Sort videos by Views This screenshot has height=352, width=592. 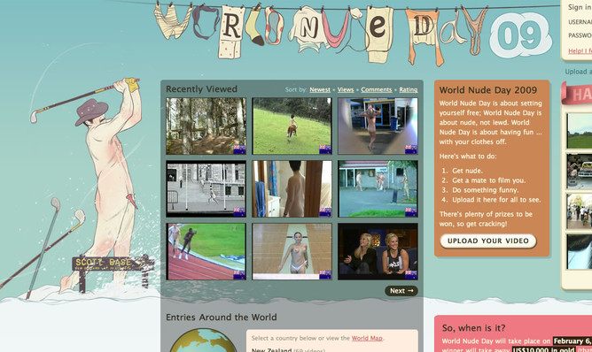pos(346,89)
